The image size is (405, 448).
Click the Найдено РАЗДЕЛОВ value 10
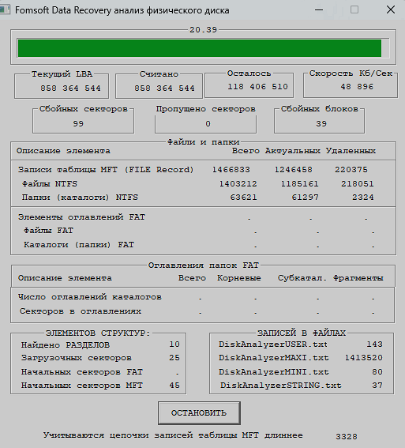[174, 344]
